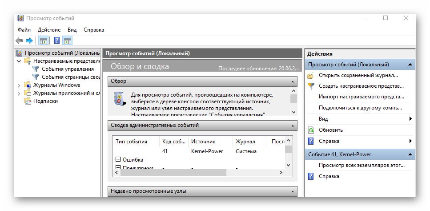Click Подключиться к другому компьютеру action
430x211 pixels.
coord(360,108)
